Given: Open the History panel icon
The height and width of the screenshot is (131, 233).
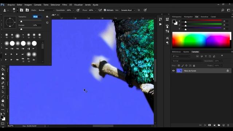Looking at the screenshot, I should click(x=160, y=19).
